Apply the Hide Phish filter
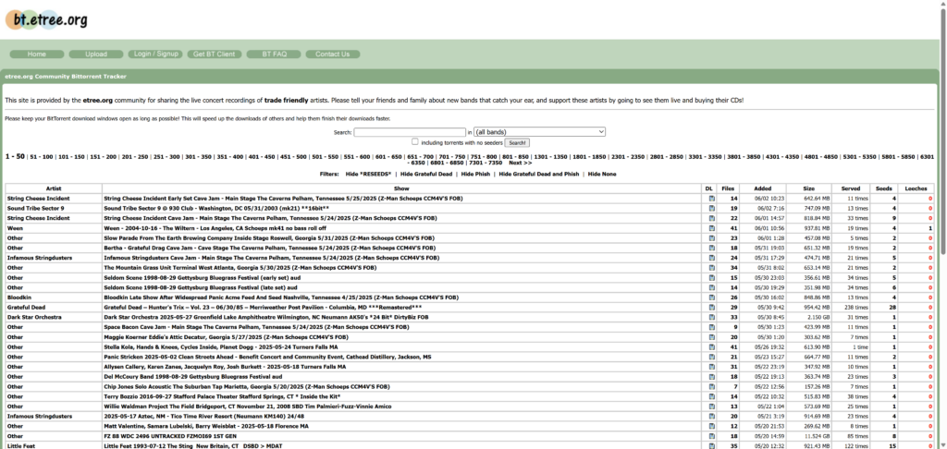This screenshot has width=947, height=449. (x=475, y=174)
